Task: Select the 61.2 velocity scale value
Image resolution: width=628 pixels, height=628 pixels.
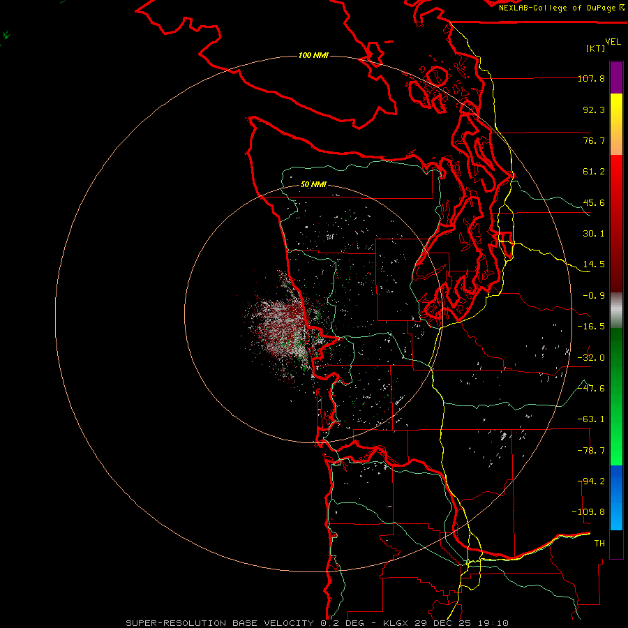Action: click(x=594, y=172)
